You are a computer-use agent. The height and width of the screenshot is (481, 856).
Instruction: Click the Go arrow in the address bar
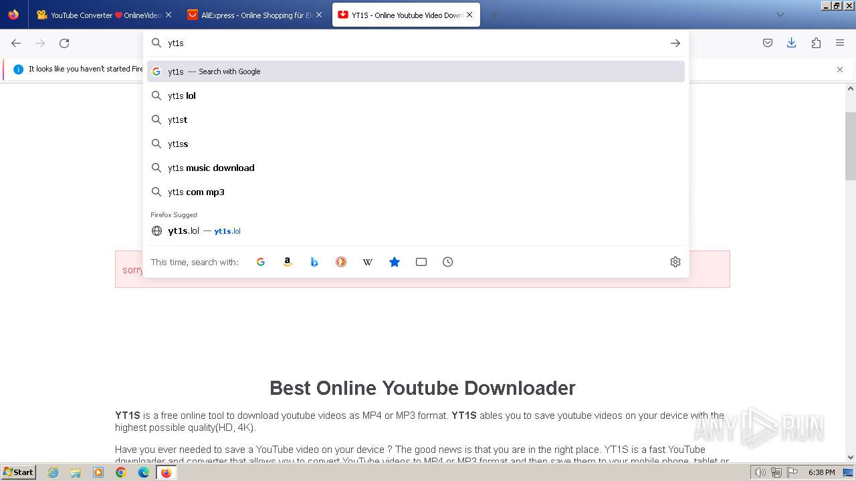click(x=675, y=43)
